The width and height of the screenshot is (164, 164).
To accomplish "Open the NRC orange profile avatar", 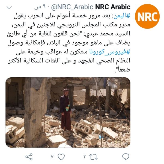I will pos(147,16).
